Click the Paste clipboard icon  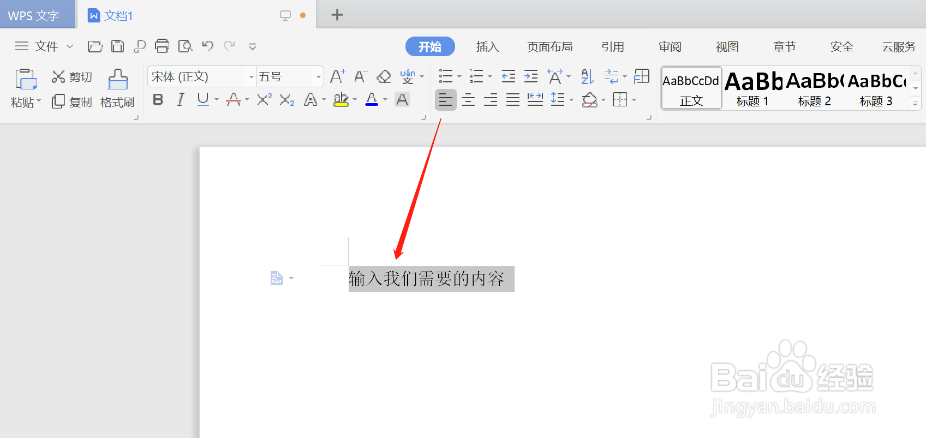(x=26, y=79)
